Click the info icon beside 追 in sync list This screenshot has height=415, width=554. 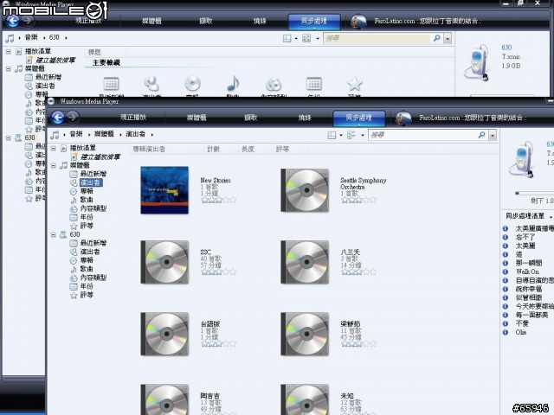click(506, 254)
